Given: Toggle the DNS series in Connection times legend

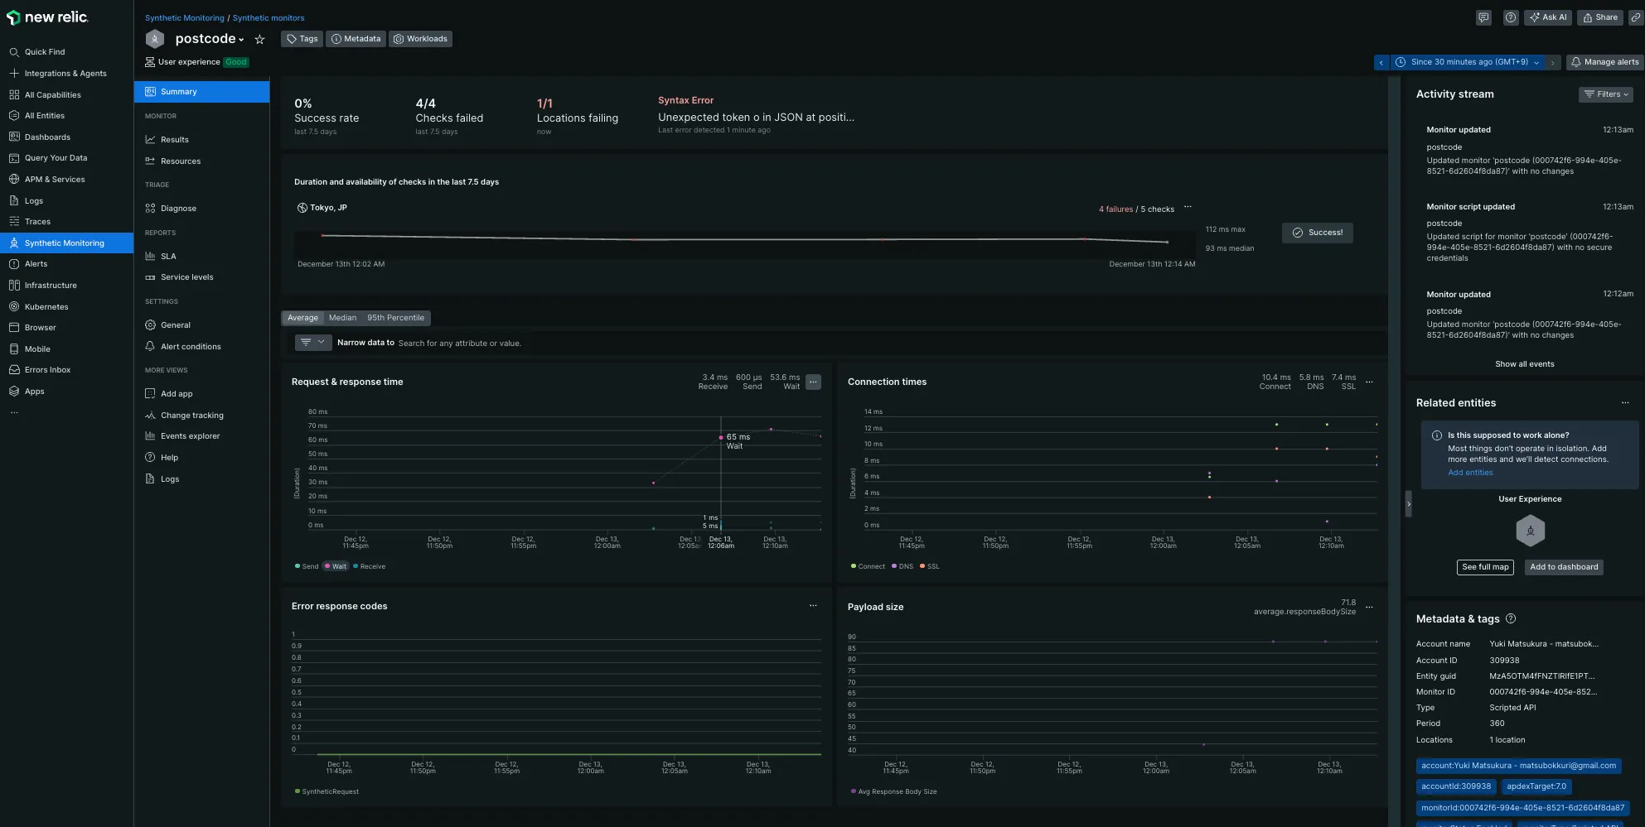Looking at the screenshot, I should (905, 567).
